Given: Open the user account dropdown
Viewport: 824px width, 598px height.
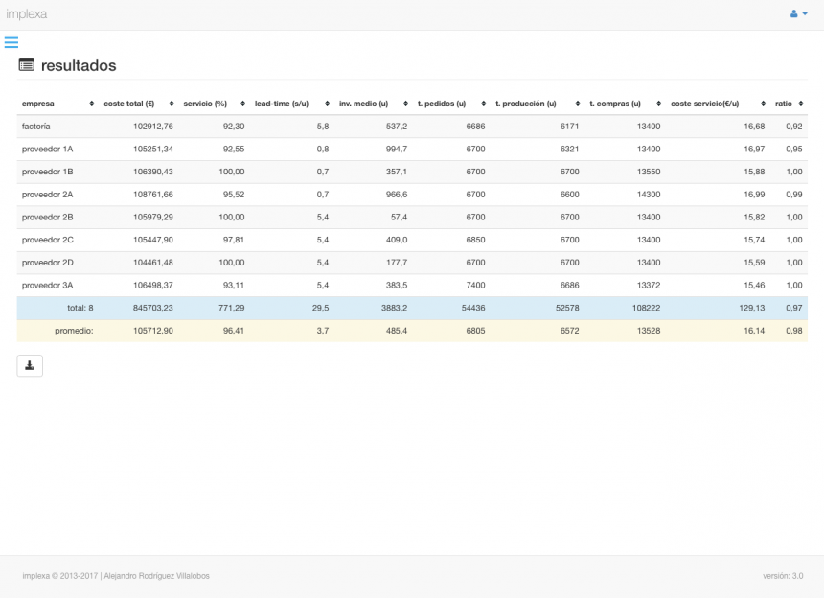Looking at the screenshot, I should click(x=798, y=14).
